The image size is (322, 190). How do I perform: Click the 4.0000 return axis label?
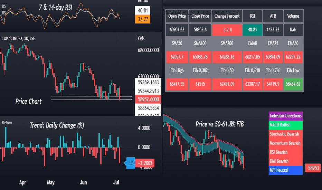pyautogui.click(x=144, y=128)
